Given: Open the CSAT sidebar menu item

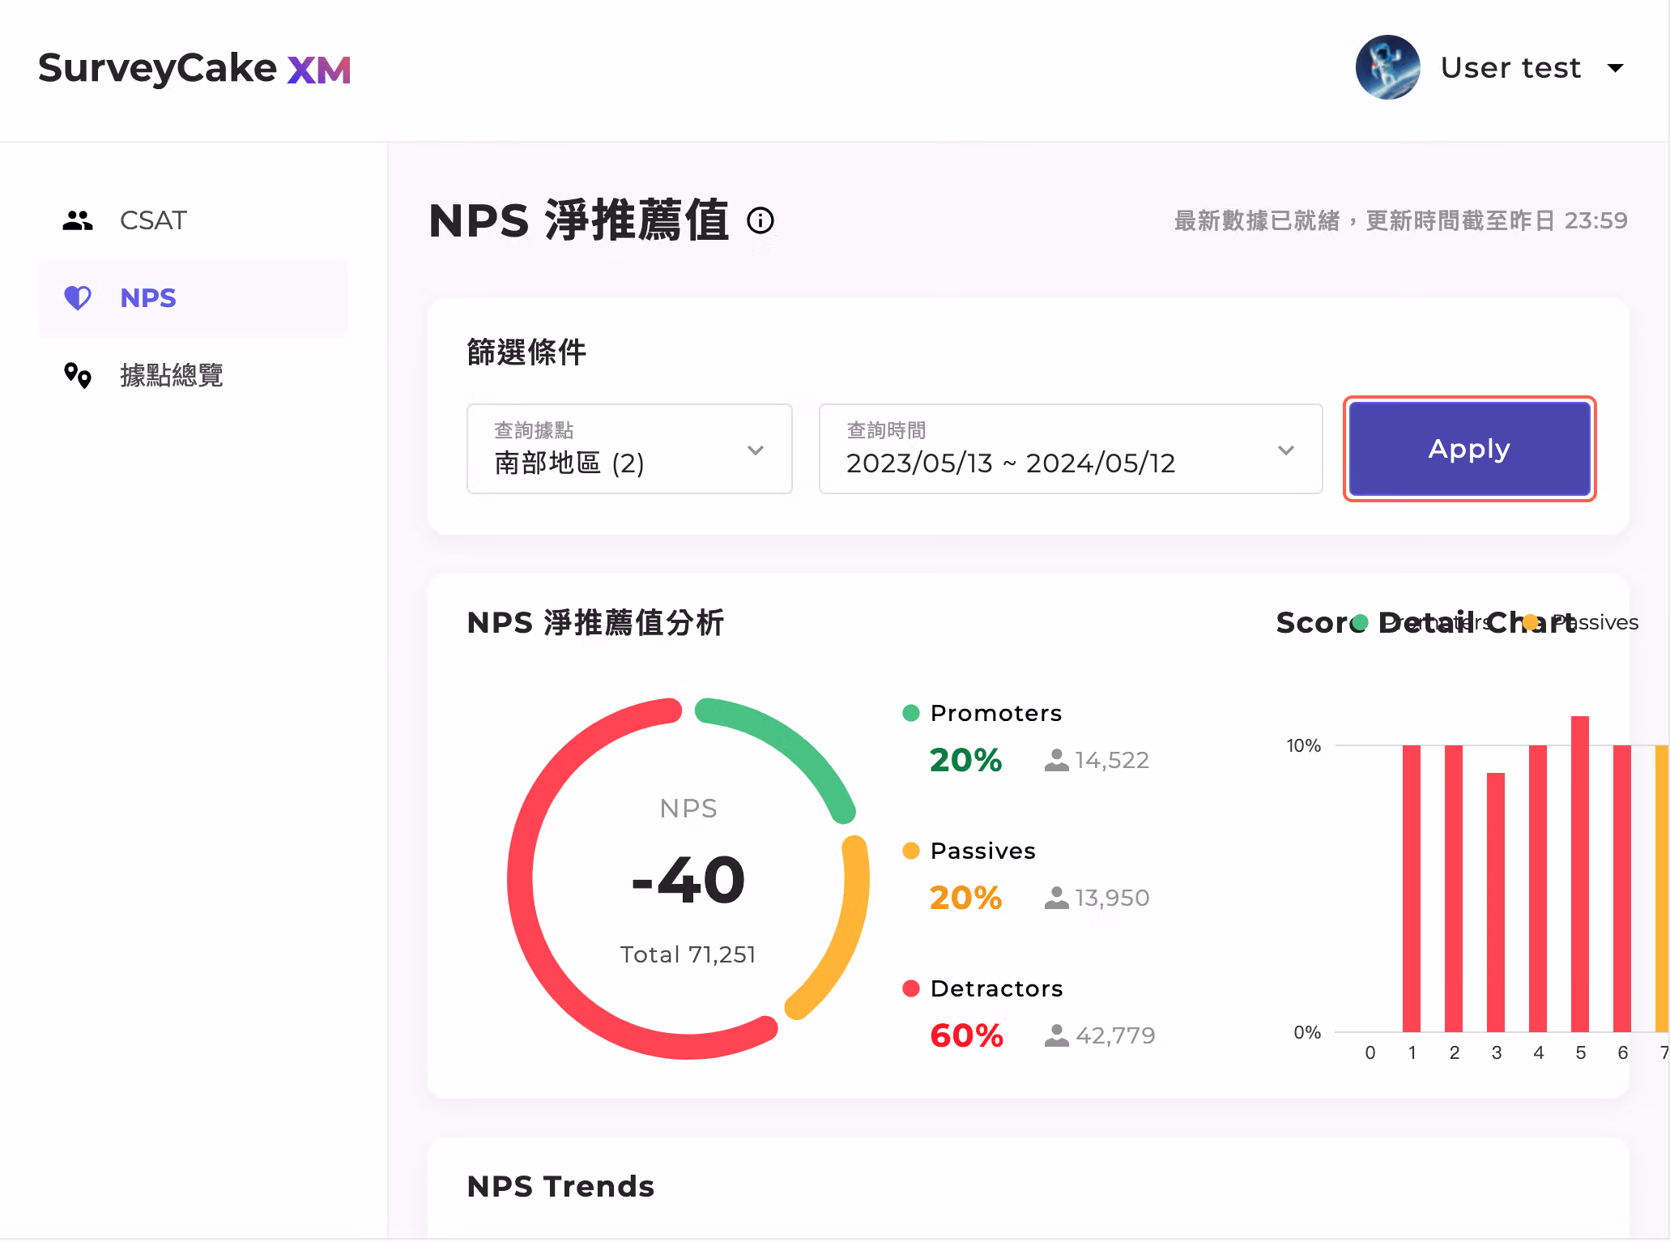Looking at the screenshot, I should (194, 220).
